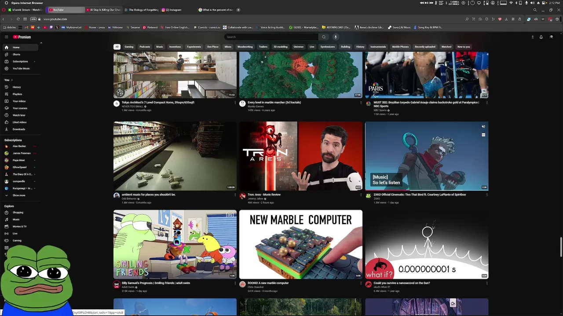Open Opera downloads icon in address bar
The image size is (563, 316).
[506, 19]
